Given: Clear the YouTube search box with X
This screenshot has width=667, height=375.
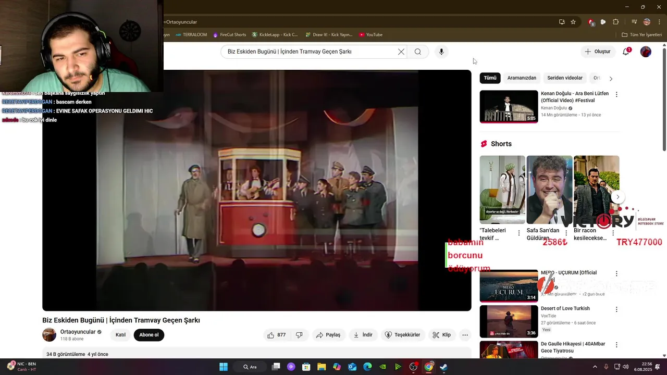Looking at the screenshot, I should pos(401,52).
